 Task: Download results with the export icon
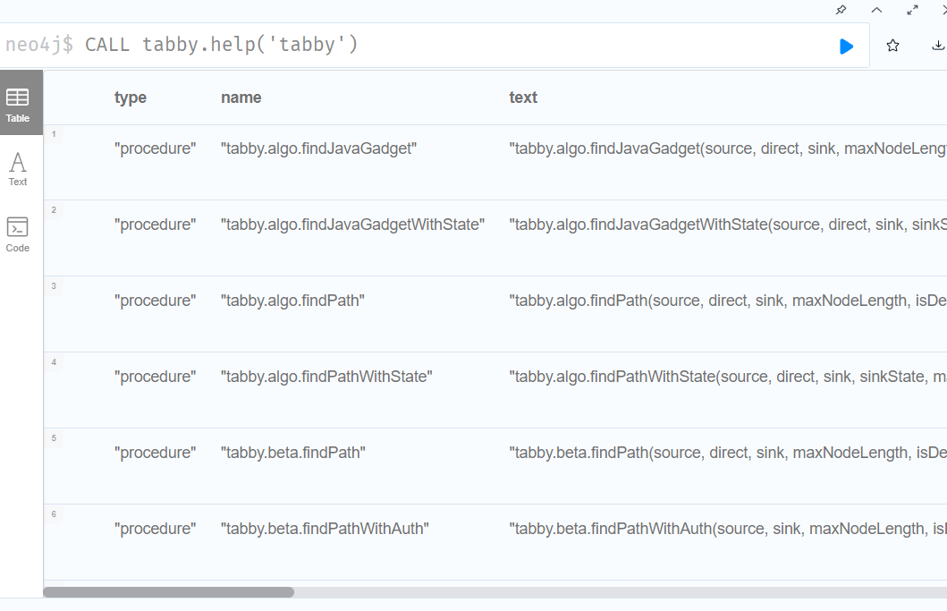click(x=938, y=46)
